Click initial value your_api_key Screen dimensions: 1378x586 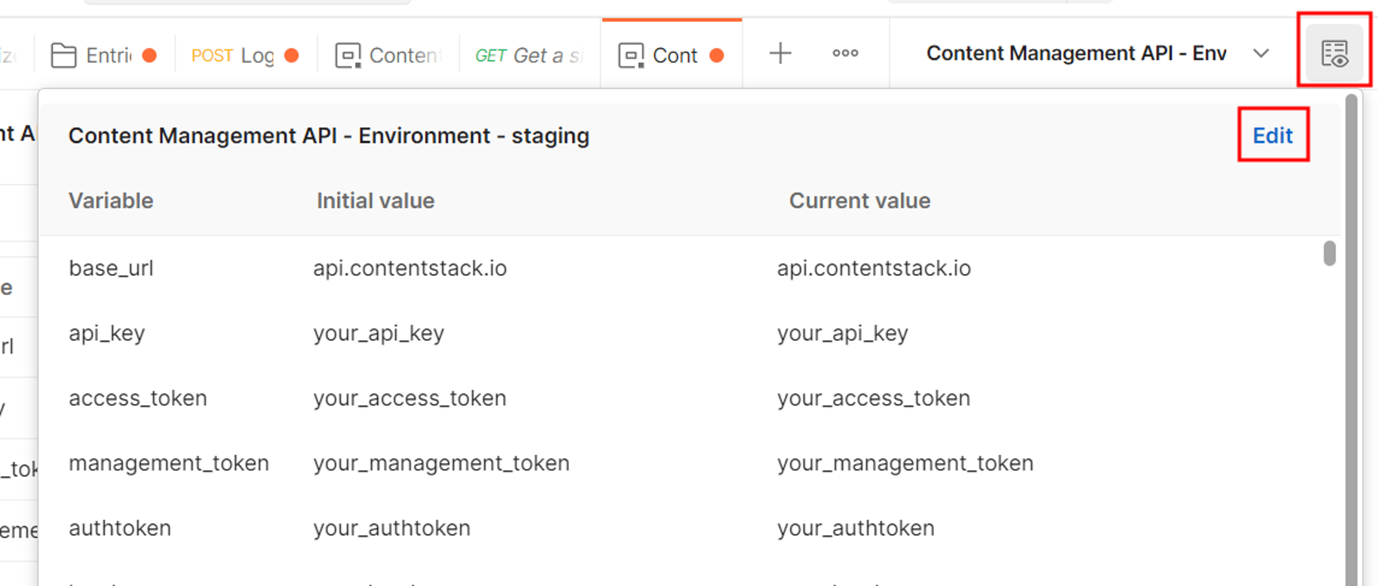tap(379, 334)
